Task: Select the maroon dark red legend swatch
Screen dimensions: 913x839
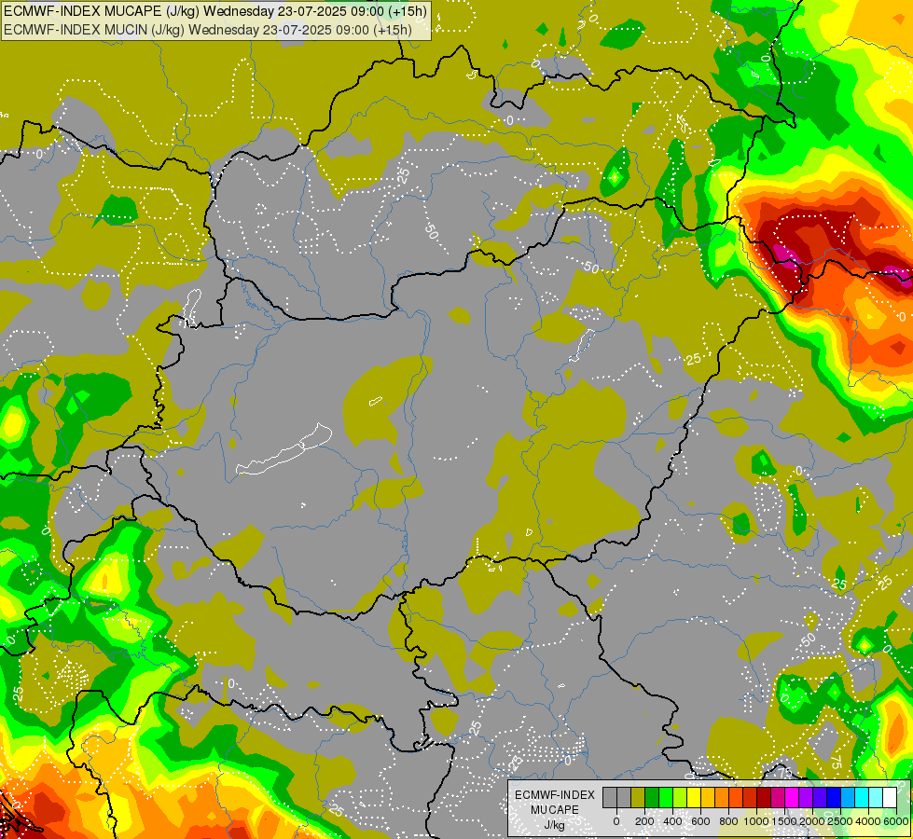Action: pyautogui.click(x=764, y=798)
